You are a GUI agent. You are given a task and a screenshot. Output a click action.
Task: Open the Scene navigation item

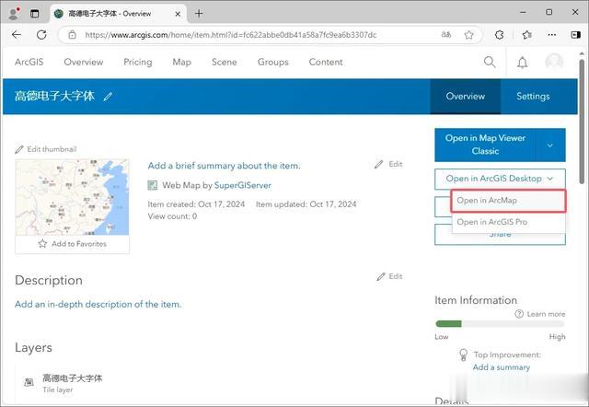click(225, 62)
